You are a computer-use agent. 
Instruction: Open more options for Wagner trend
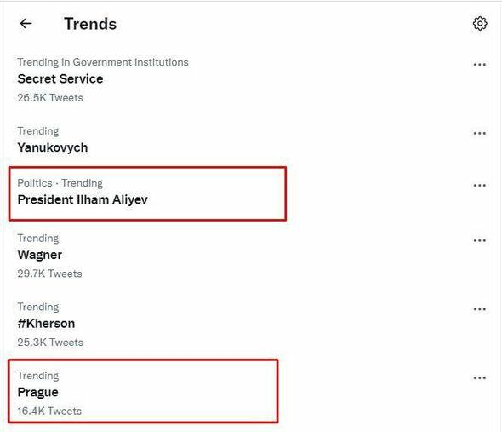coord(479,241)
